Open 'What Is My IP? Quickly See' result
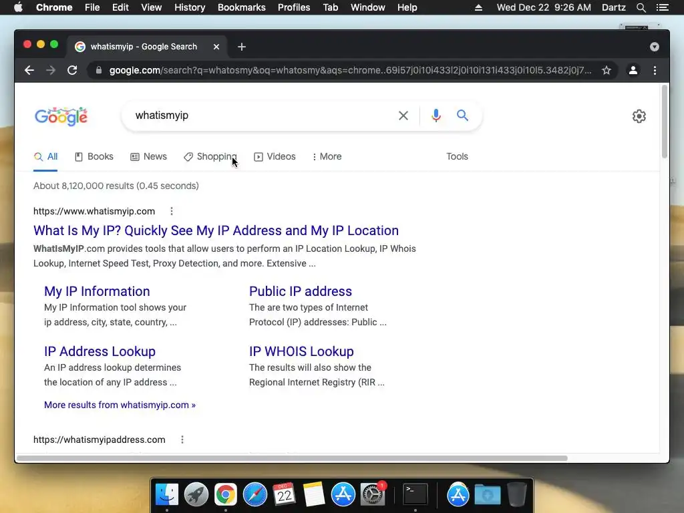684x513 pixels. pyautogui.click(x=216, y=230)
